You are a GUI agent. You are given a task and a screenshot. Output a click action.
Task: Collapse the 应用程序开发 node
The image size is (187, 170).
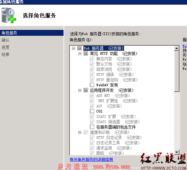[x=80, y=91]
